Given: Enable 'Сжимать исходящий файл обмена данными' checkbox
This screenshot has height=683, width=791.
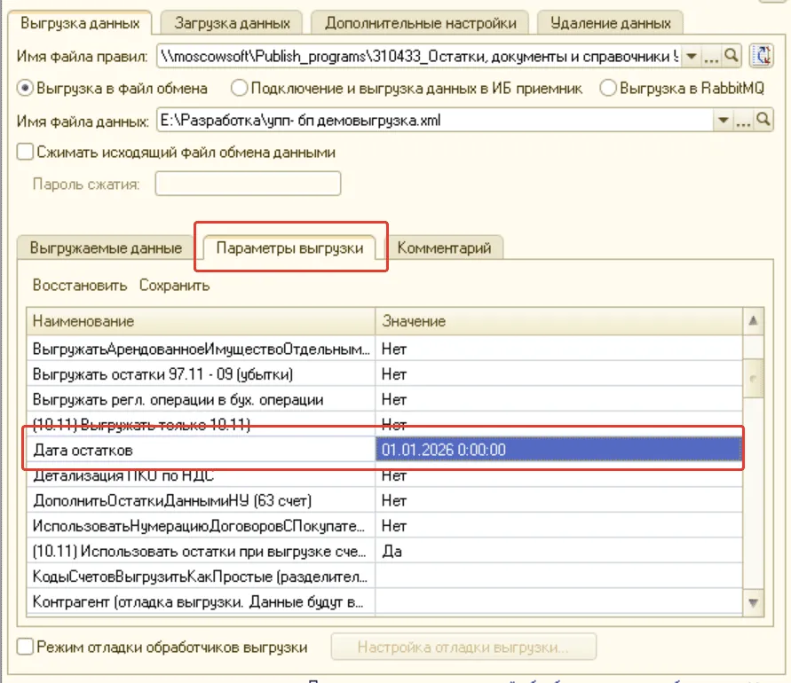Looking at the screenshot, I should coord(26,153).
